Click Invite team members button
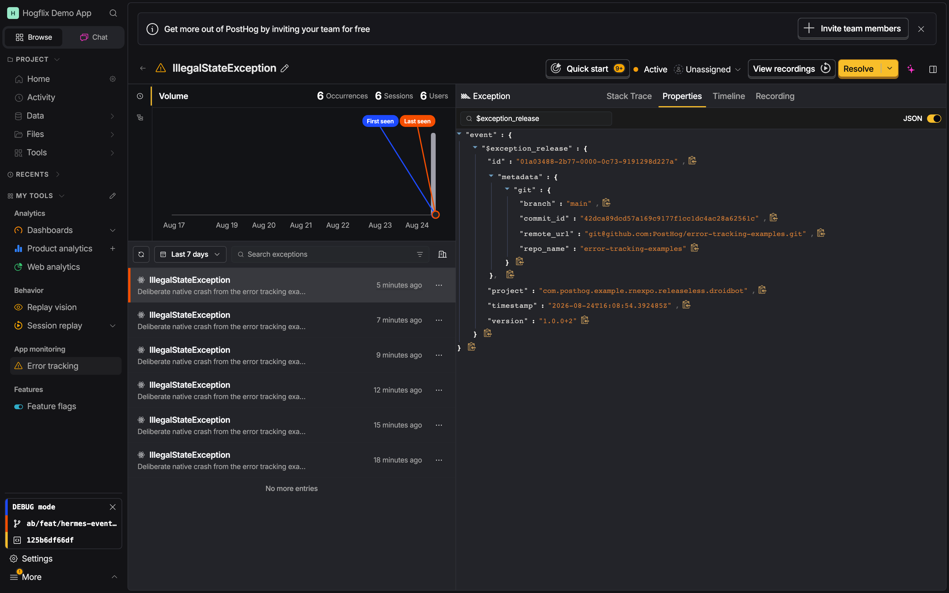This screenshot has width=949, height=593. (853, 28)
